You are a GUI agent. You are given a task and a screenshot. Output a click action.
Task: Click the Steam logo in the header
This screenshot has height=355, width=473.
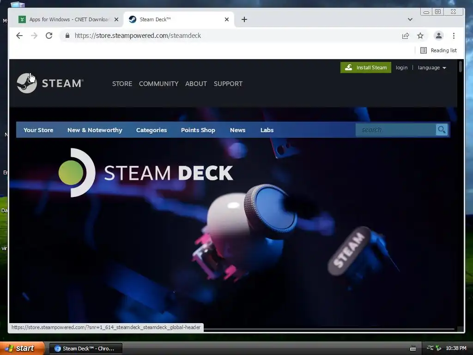click(x=50, y=83)
